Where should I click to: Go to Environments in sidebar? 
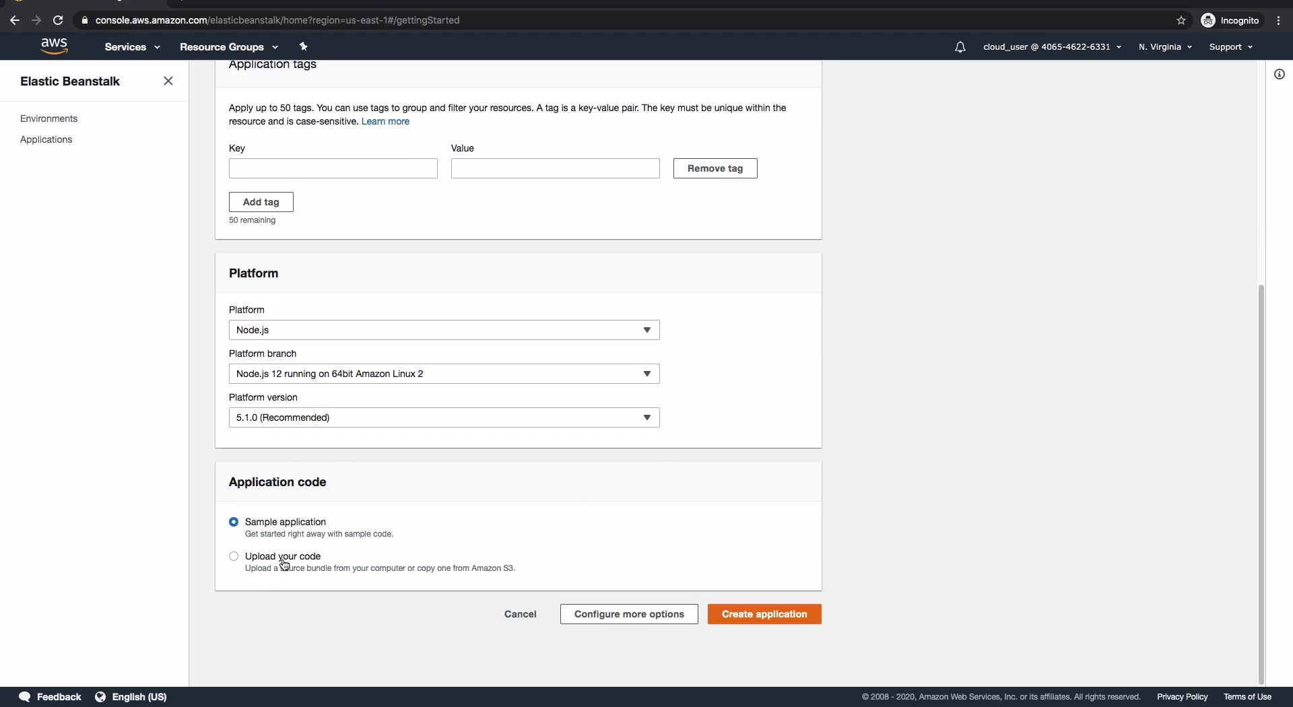point(48,119)
